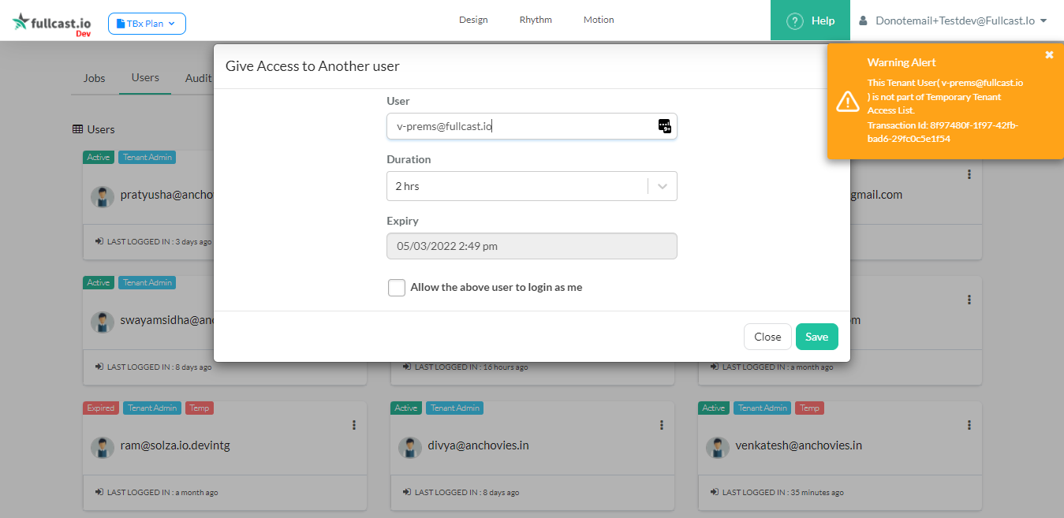Click the Save button
Viewport: 1064px width, 518px height.
tap(817, 337)
